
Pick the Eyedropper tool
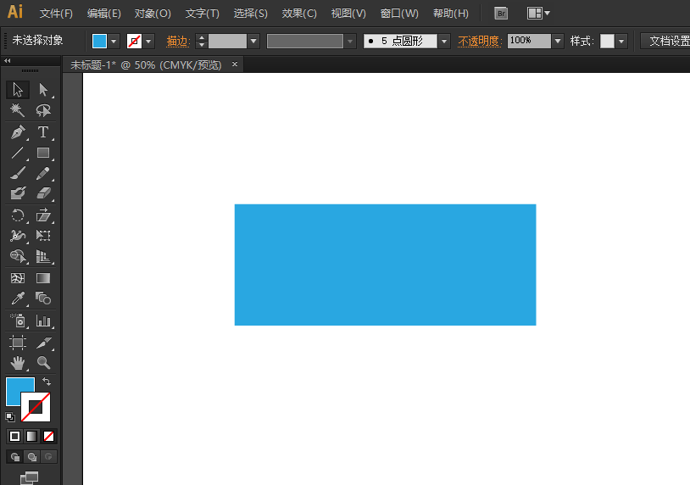coord(18,298)
